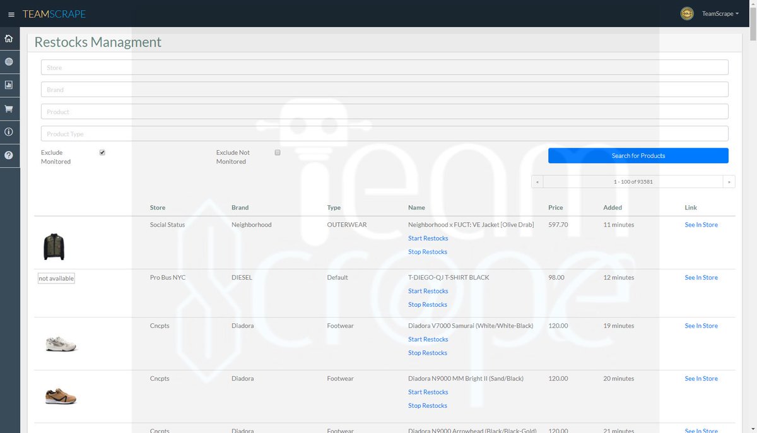The image size is (757, 433).
Task: Stop Restocks for Diadora V7000 Samurai
Action: point(428,353)
